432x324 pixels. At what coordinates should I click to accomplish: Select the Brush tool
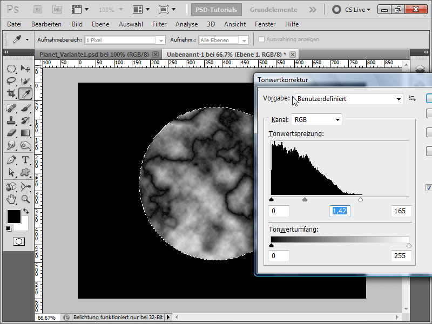coord(25,108)
